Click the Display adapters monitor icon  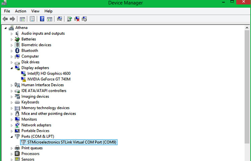pyautogui.click(x=17, y=68)
